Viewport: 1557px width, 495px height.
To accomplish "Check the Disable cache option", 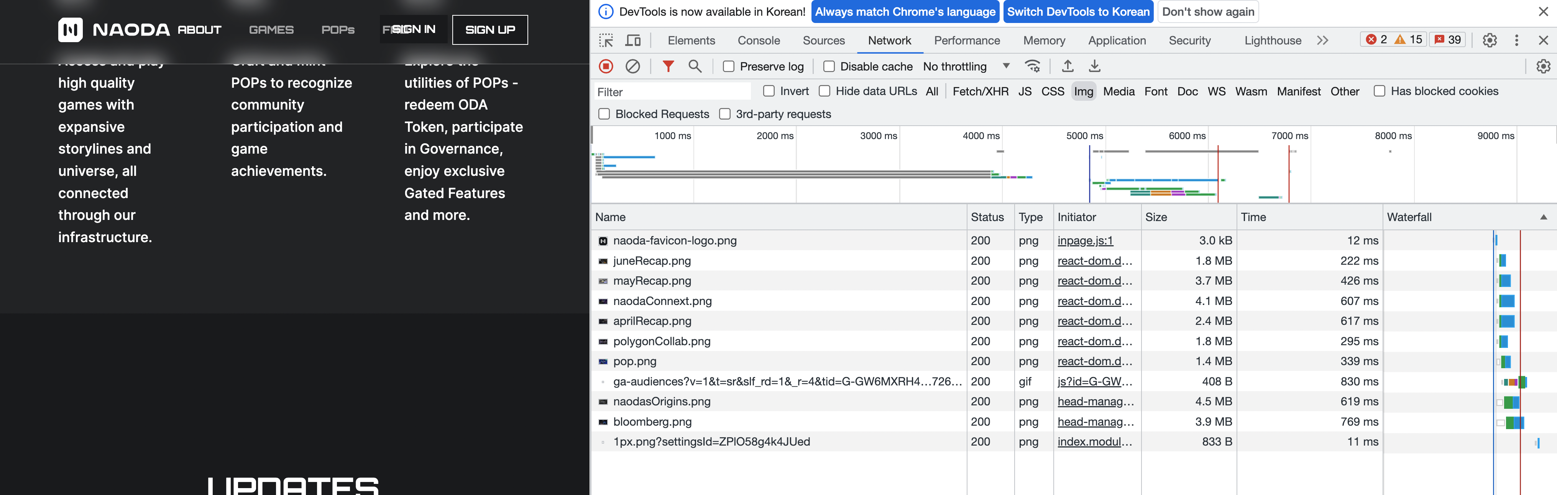I will click(829, 67).
